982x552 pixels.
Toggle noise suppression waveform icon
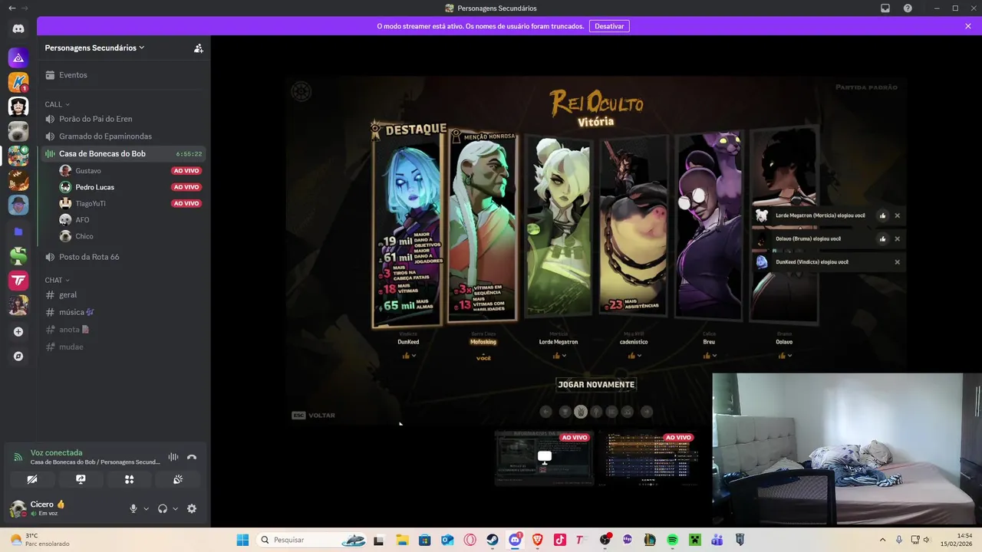pyautogui.click(x=173, y=457)
